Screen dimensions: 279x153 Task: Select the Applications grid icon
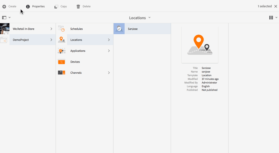61,51
